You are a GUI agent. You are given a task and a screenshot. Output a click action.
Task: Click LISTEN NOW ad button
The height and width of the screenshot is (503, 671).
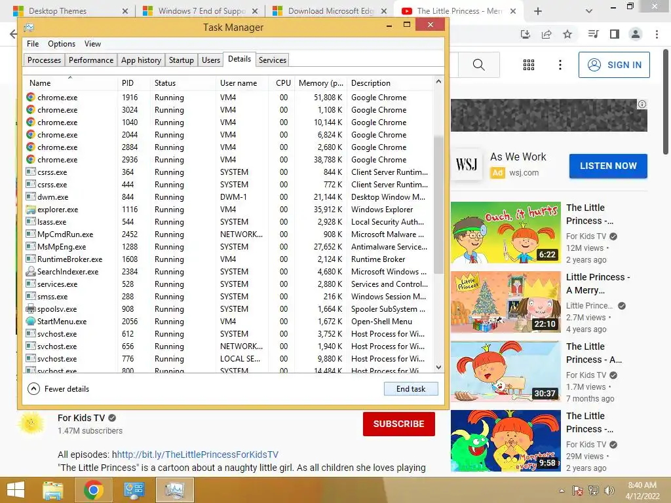(x=608, y=166)
